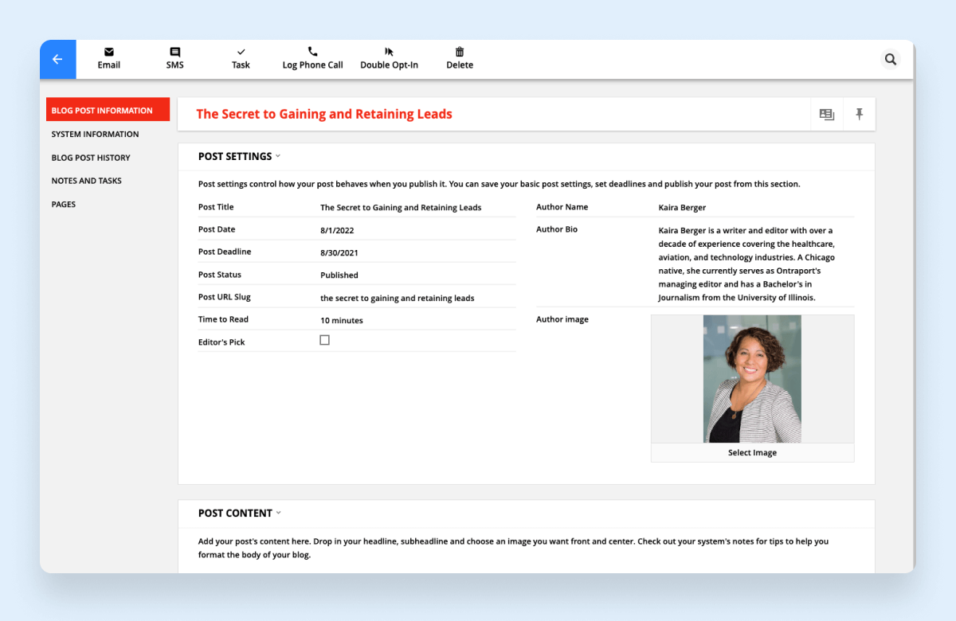
Task: Click the author photo thumbnail
Action: click(x=752, y=379)
